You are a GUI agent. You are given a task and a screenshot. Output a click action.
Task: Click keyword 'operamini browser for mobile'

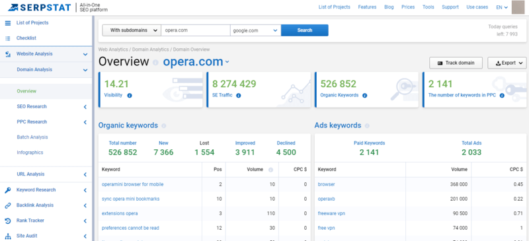click(133, 185)
